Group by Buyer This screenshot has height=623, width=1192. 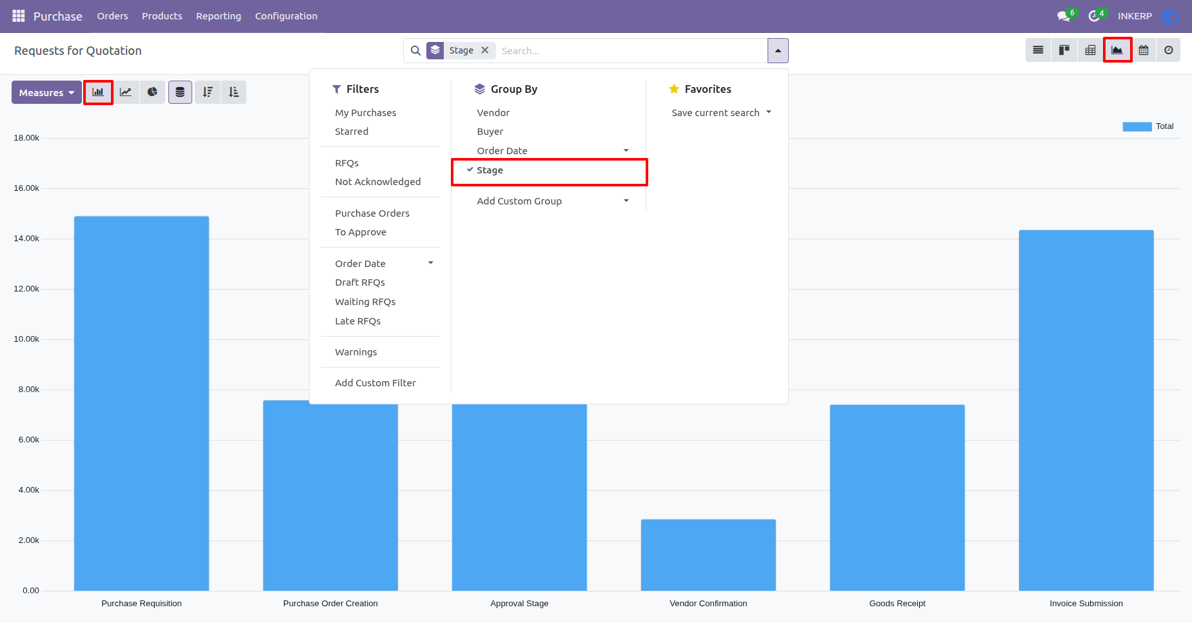point(490,132)
